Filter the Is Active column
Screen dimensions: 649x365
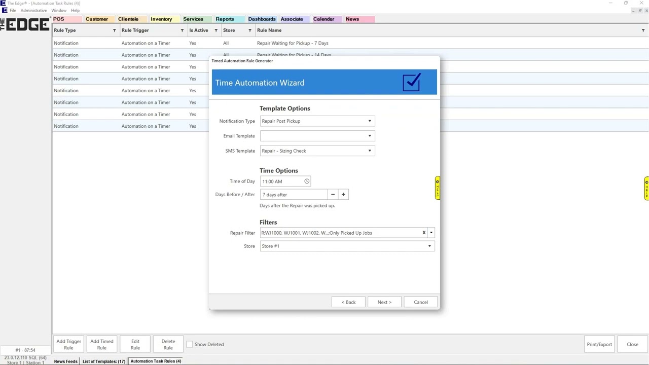coord(216,30)
